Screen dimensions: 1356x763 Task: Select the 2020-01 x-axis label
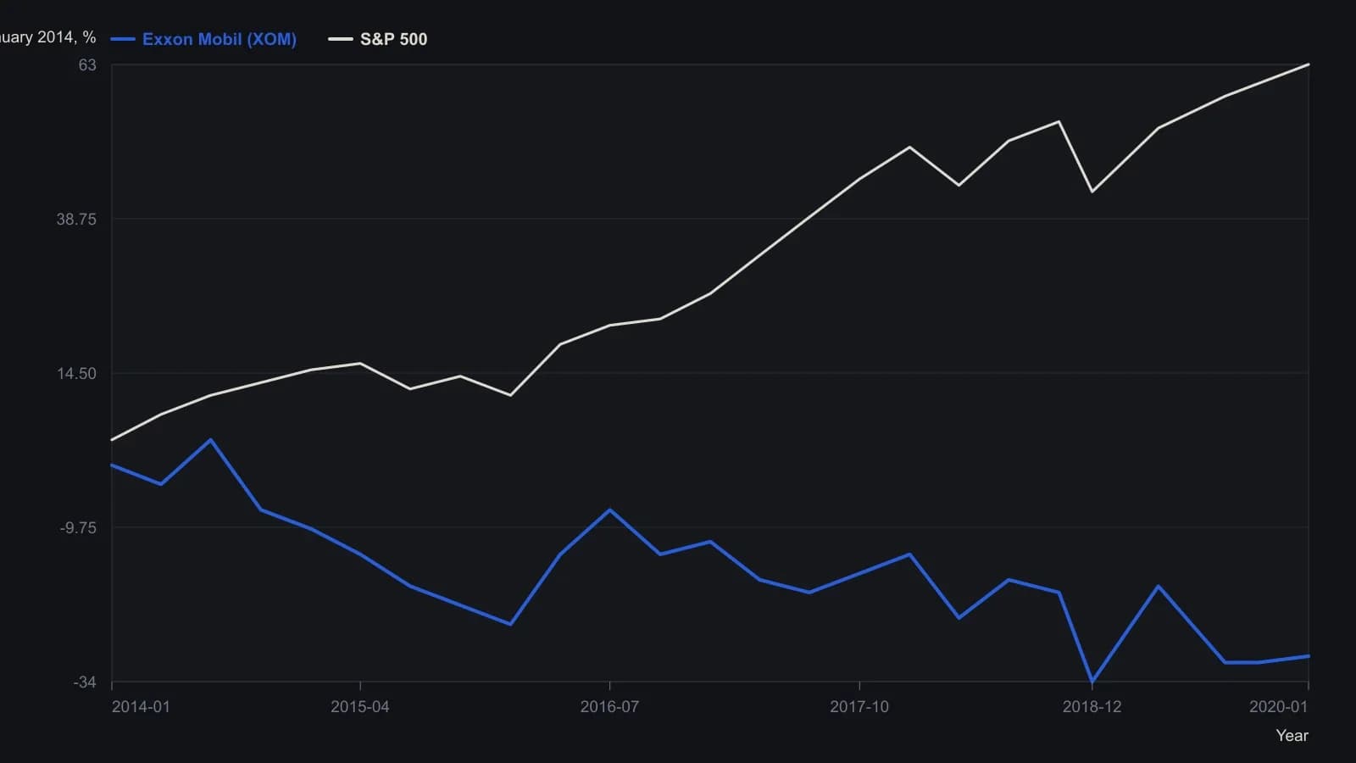click(1279, 707)
